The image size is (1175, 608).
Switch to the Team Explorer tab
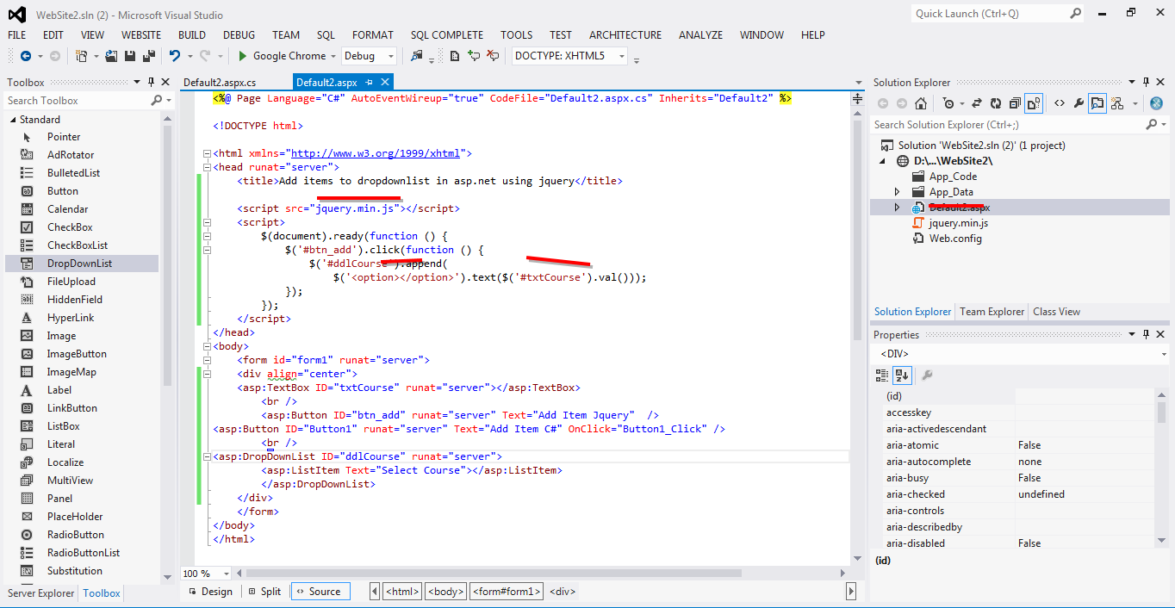[992, 312]
